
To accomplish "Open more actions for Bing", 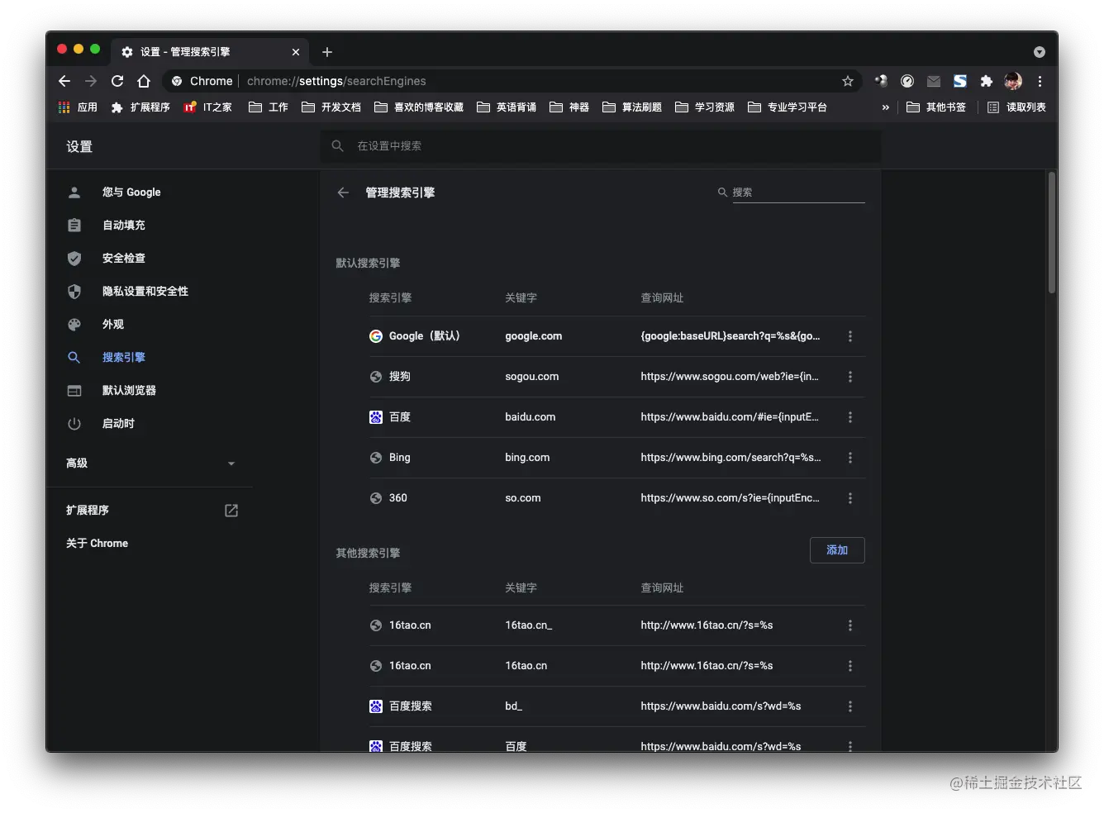I will tap(850, 458).
